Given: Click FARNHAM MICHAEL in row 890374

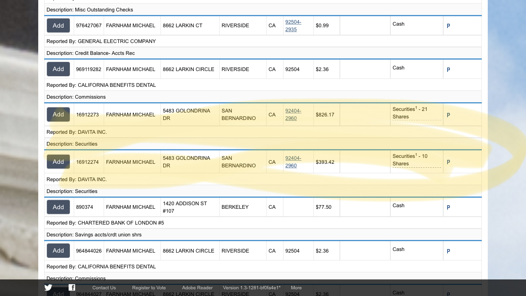Looking at the screenshot, I should click(x=131, y=207).
